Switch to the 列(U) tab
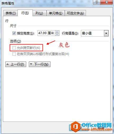 pos(39,13)
